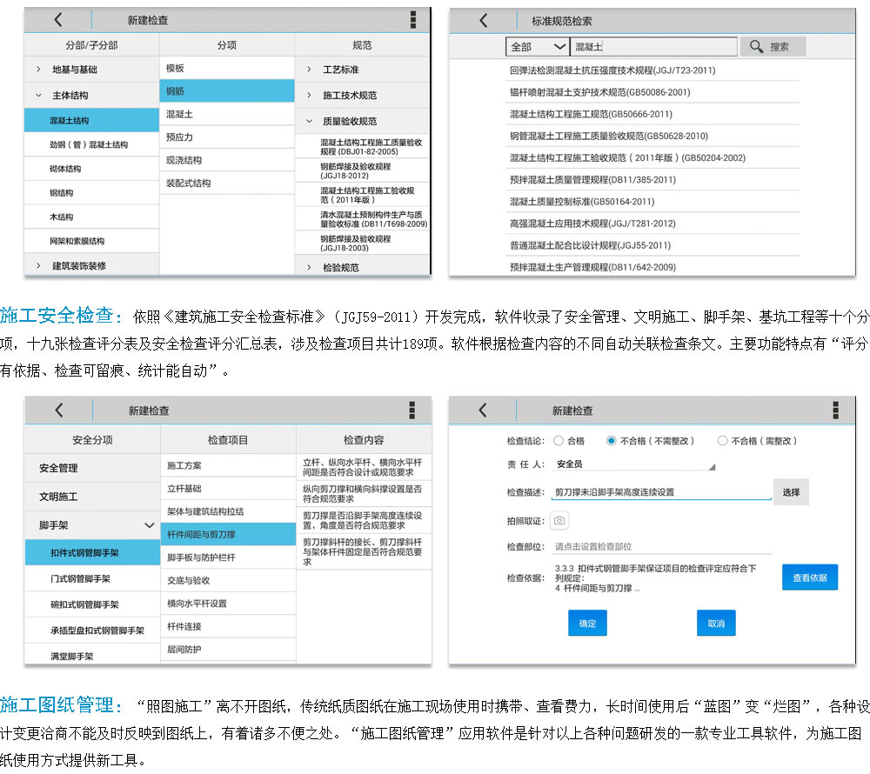Viewport: 870px width, 774px height.
Task: Open search result 回弹法检测混凝土抗压强度技术规程
Action: coord(652,70)
